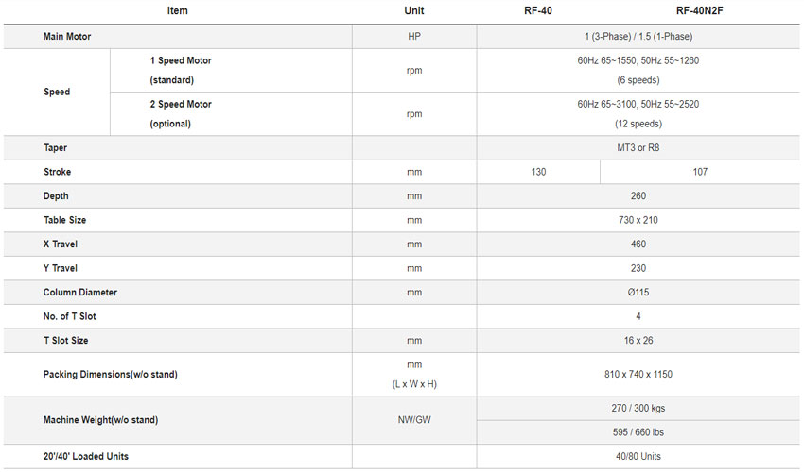Select the weight value "595 / 660 lbs"
Screen dimensions: 804x472
point(638,432)
